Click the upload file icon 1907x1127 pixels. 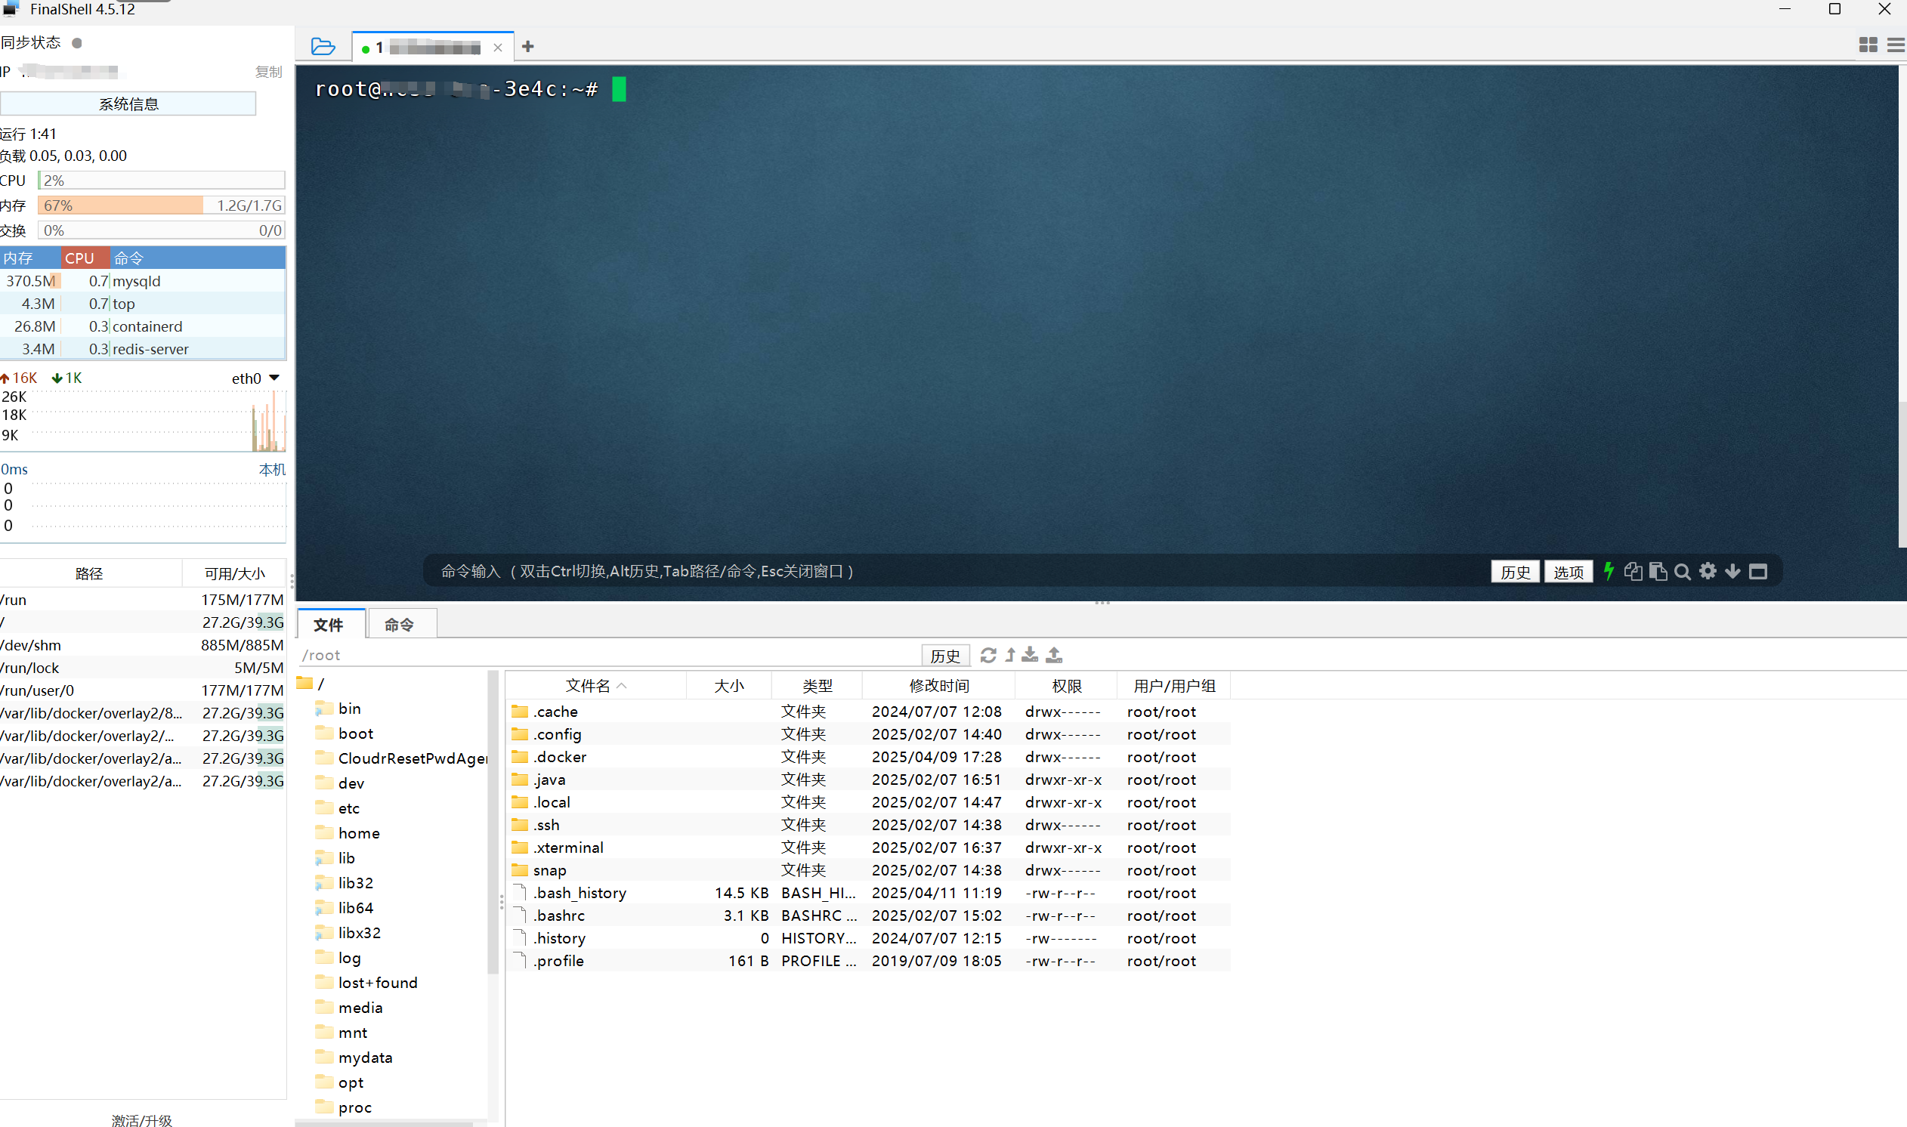(1053, 655)
